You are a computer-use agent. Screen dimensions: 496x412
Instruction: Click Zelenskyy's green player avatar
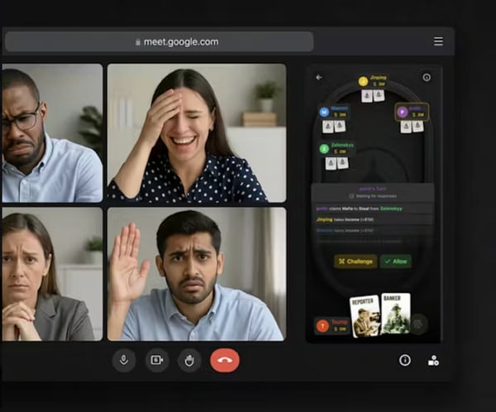(324, 148)
